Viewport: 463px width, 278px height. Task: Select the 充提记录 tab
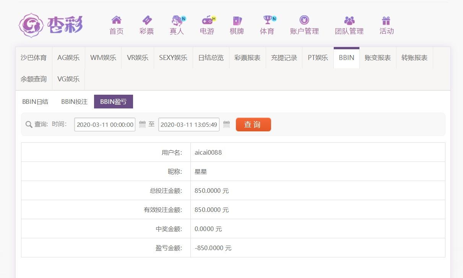pos(284,58)
